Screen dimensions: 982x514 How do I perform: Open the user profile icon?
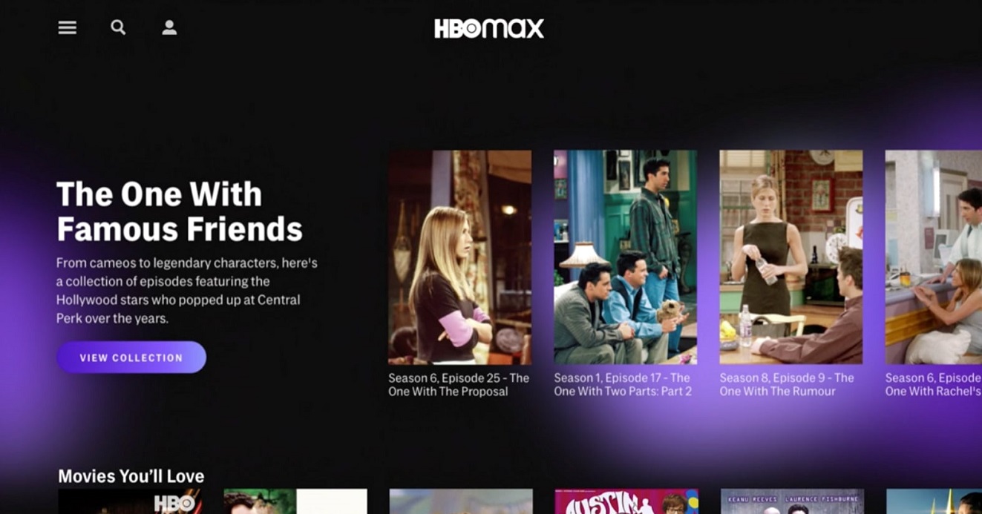click(169, 27)
